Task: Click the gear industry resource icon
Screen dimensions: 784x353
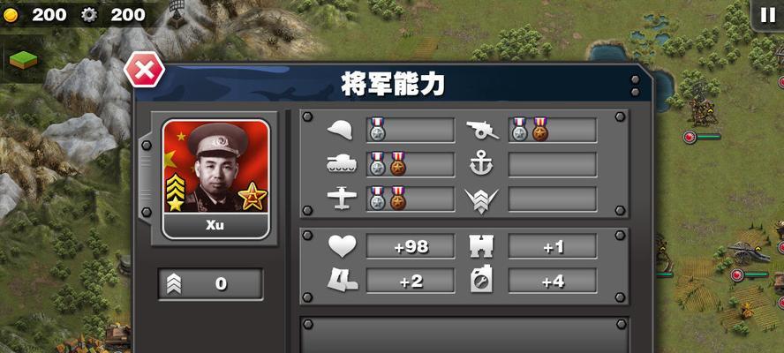Action: click(89, 16)
